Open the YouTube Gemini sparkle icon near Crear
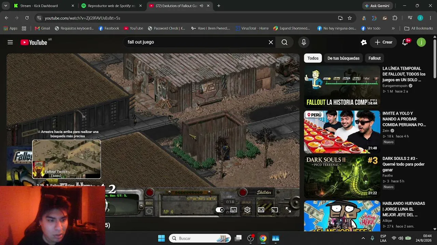Screen dimensions: 437x245 (364, 42)
